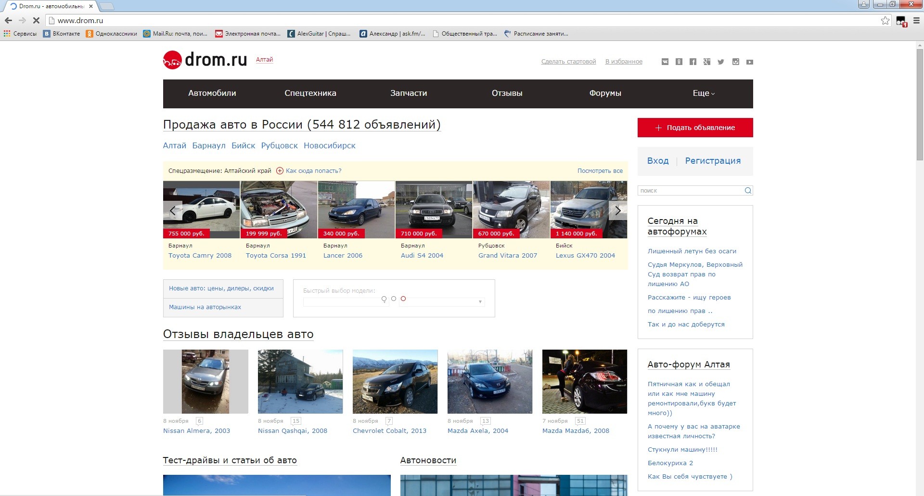Open Новые авто: цены, дилеры, скидки

[221, 288]
